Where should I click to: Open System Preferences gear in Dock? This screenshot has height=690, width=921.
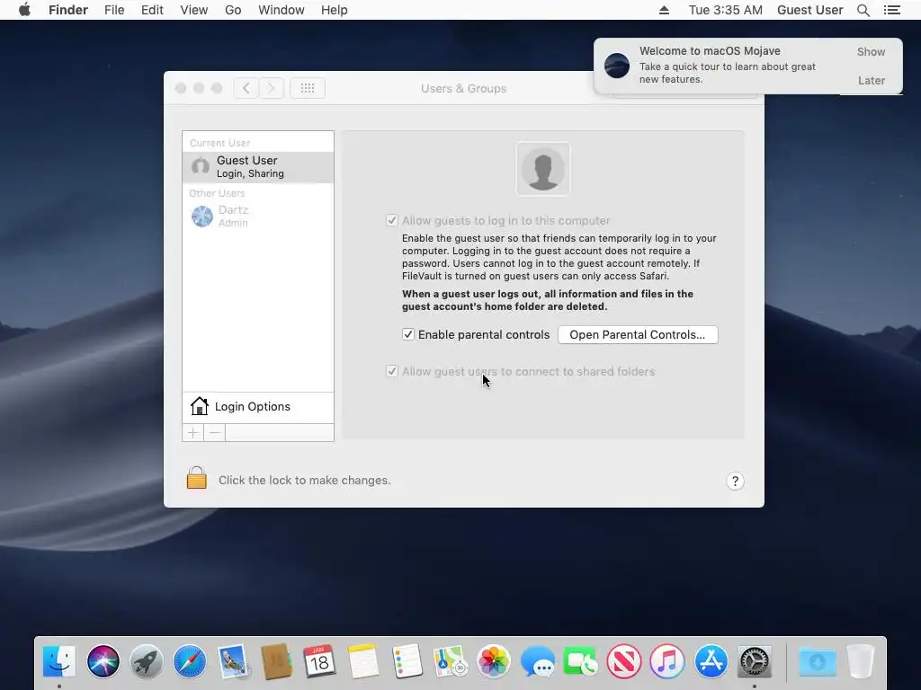755,661
